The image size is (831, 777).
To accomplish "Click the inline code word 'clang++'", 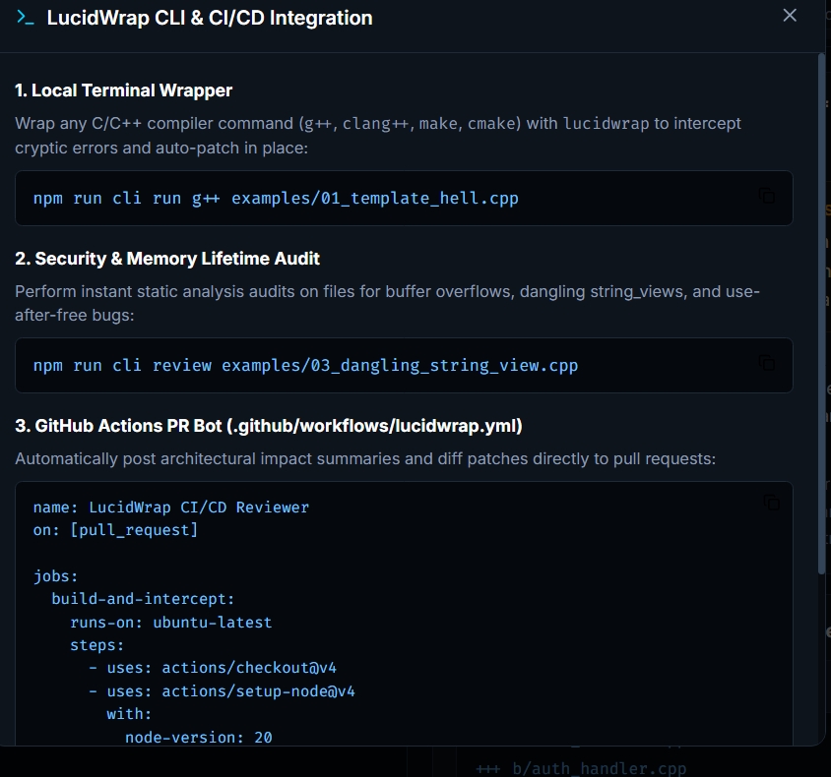I will coord(376,124).
